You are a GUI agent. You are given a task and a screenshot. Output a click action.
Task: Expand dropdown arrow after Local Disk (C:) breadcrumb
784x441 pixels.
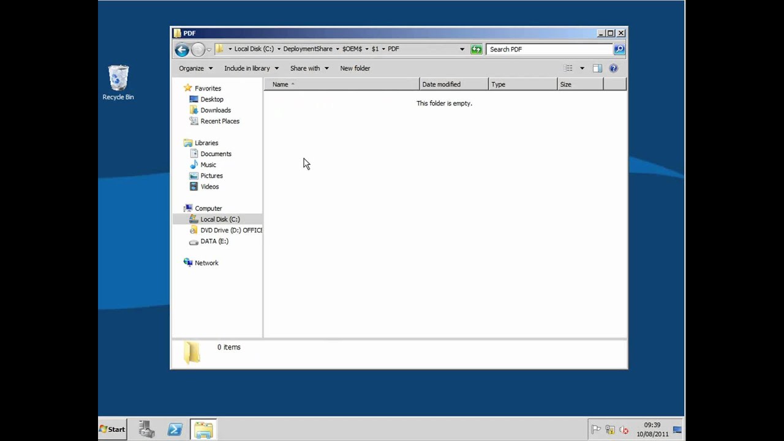tap(279, 49)
